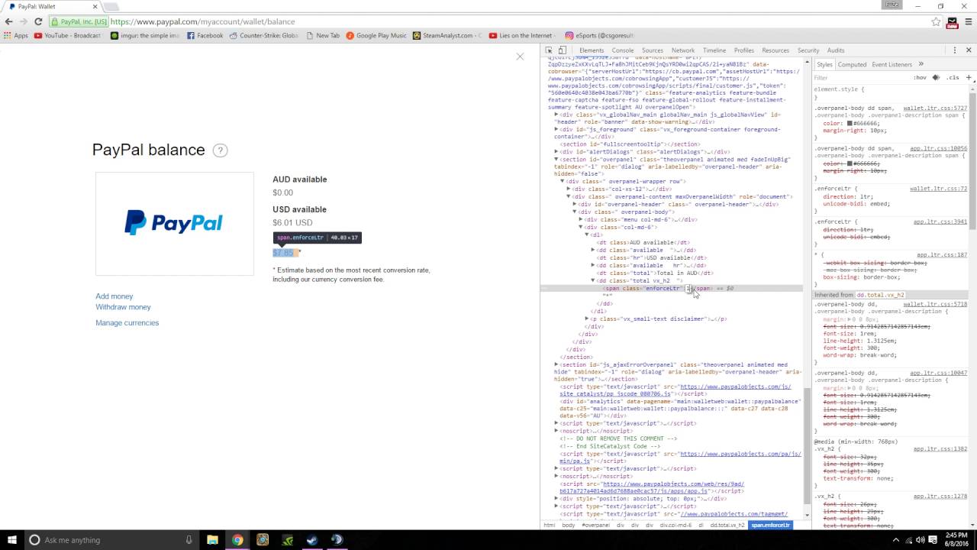
Task: Close the PayPal balance overlay with X
Action: tap(520, 57)
